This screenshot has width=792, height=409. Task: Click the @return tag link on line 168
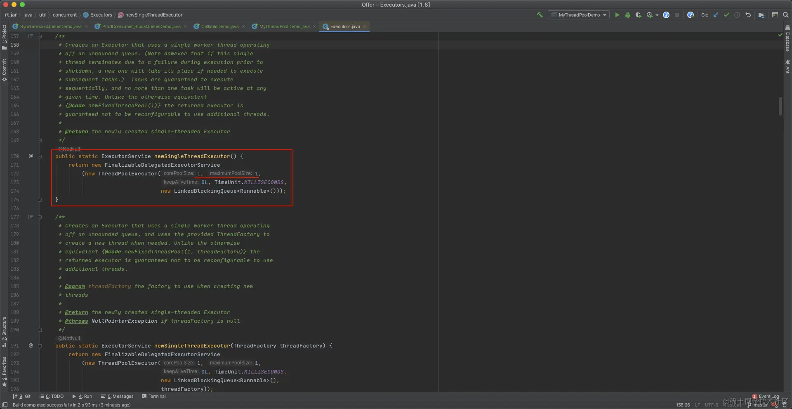click(x=76, y=132)
